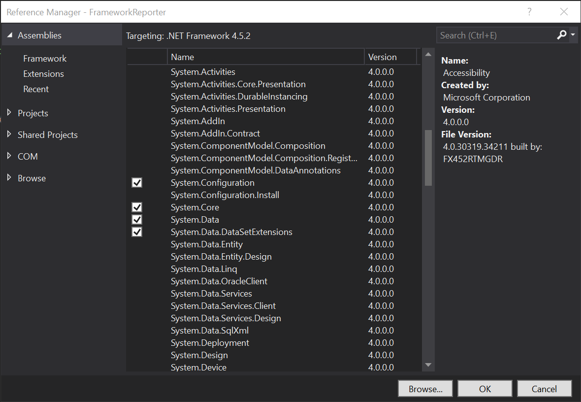Select the System.Activities row

(273, 72)
